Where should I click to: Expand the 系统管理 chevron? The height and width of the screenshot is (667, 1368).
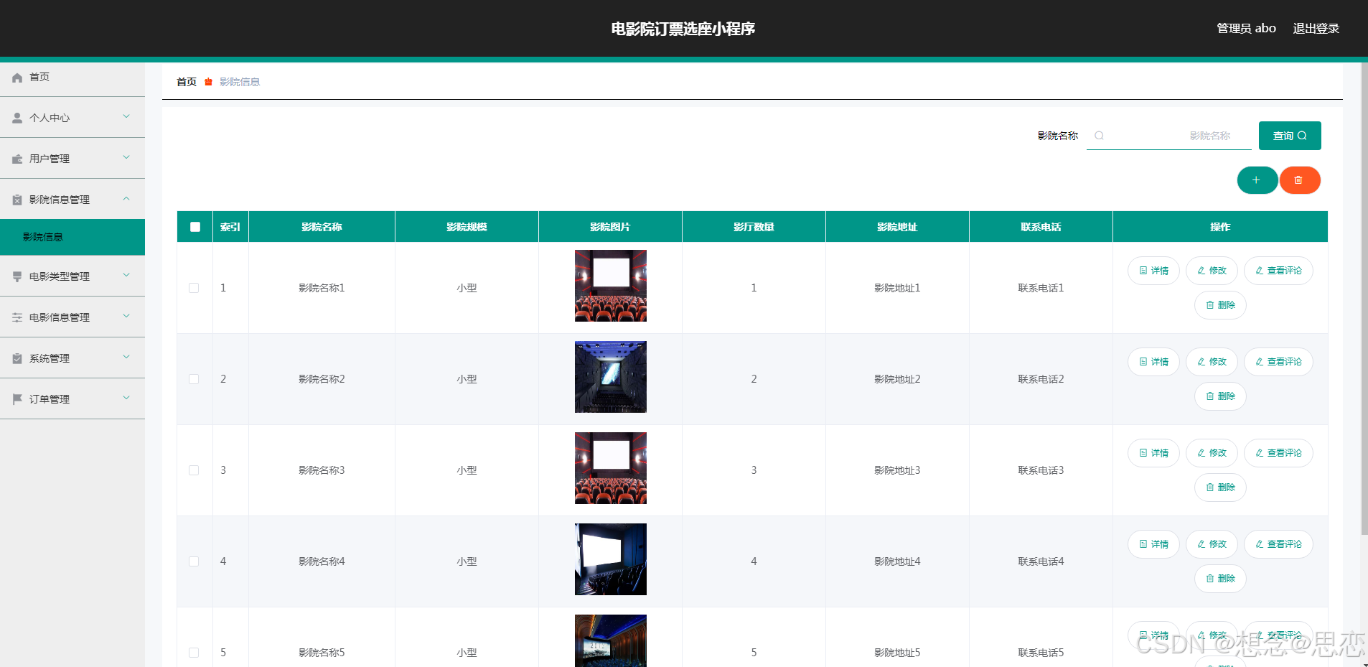[x=126, y=357]
